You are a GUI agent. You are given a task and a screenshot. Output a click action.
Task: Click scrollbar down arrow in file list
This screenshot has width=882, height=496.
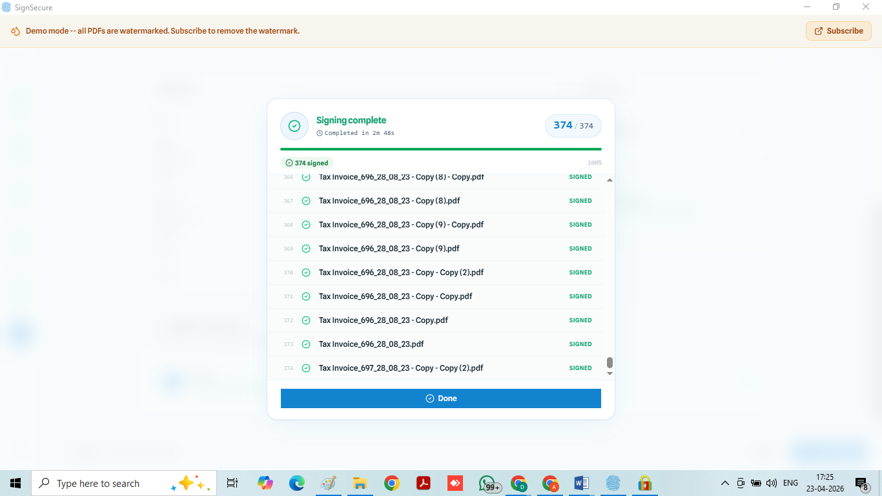tap(610, 373)
